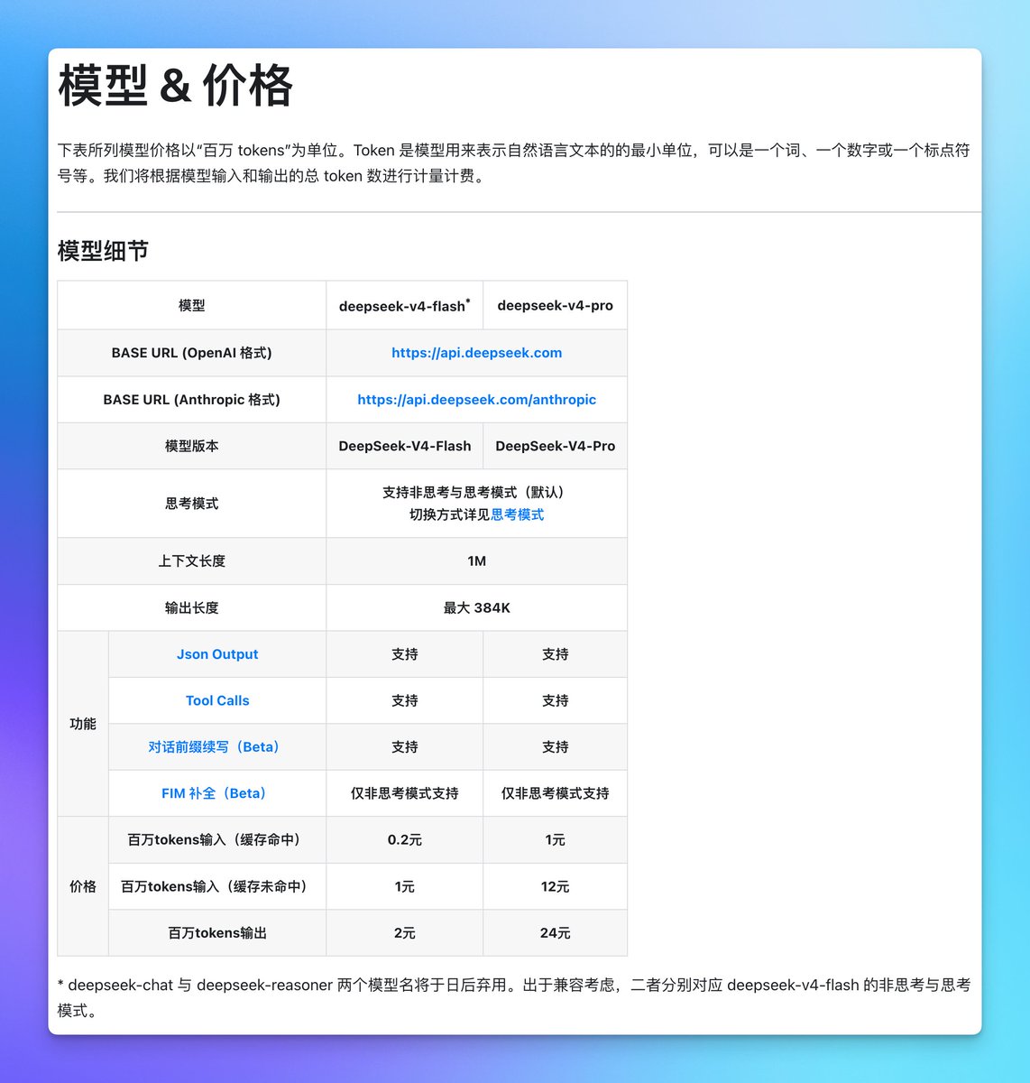
Task: Click the 功能 group cell
Action: [x=83, y=724]
